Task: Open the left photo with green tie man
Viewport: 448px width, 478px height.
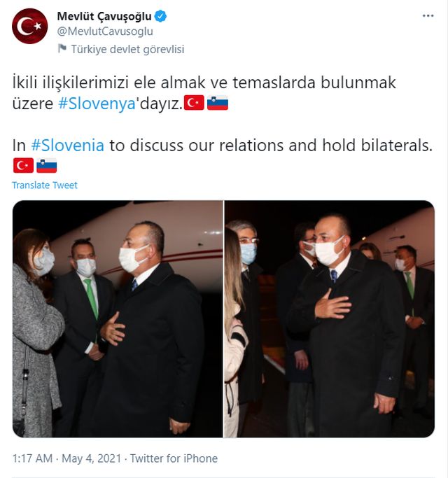Action: pyautogui.click(x=118, y=319)
